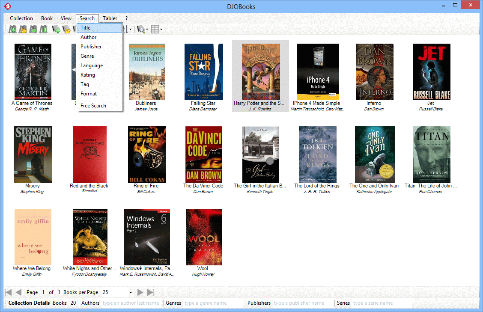Click the Publishers name filter field
The width and height of the screenshot is (483, 312).
302,303
